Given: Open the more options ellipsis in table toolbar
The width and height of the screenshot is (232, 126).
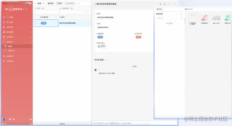Looking at the screenshot, I should coord(79,3).
